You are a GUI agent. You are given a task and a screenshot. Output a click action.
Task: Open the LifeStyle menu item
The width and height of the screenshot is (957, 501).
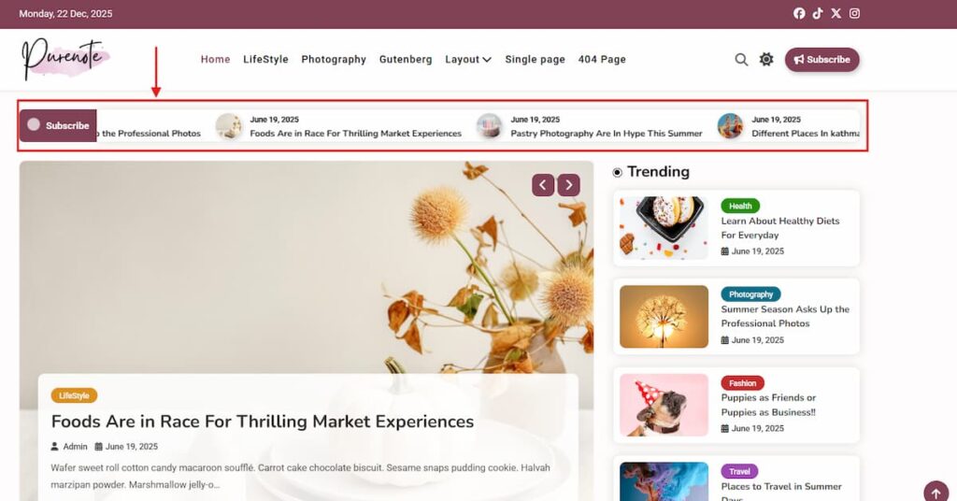[265, 59]
